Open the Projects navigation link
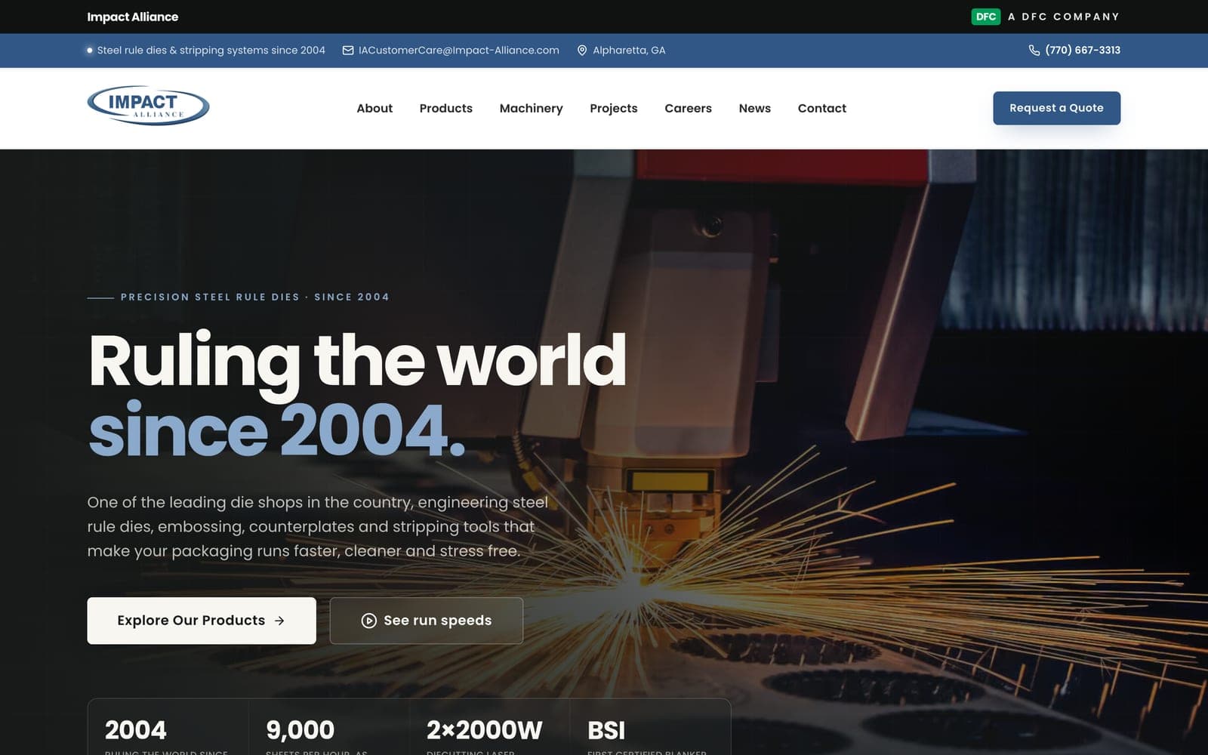This screenshot has width=1208, height=755. pos(613,108)
